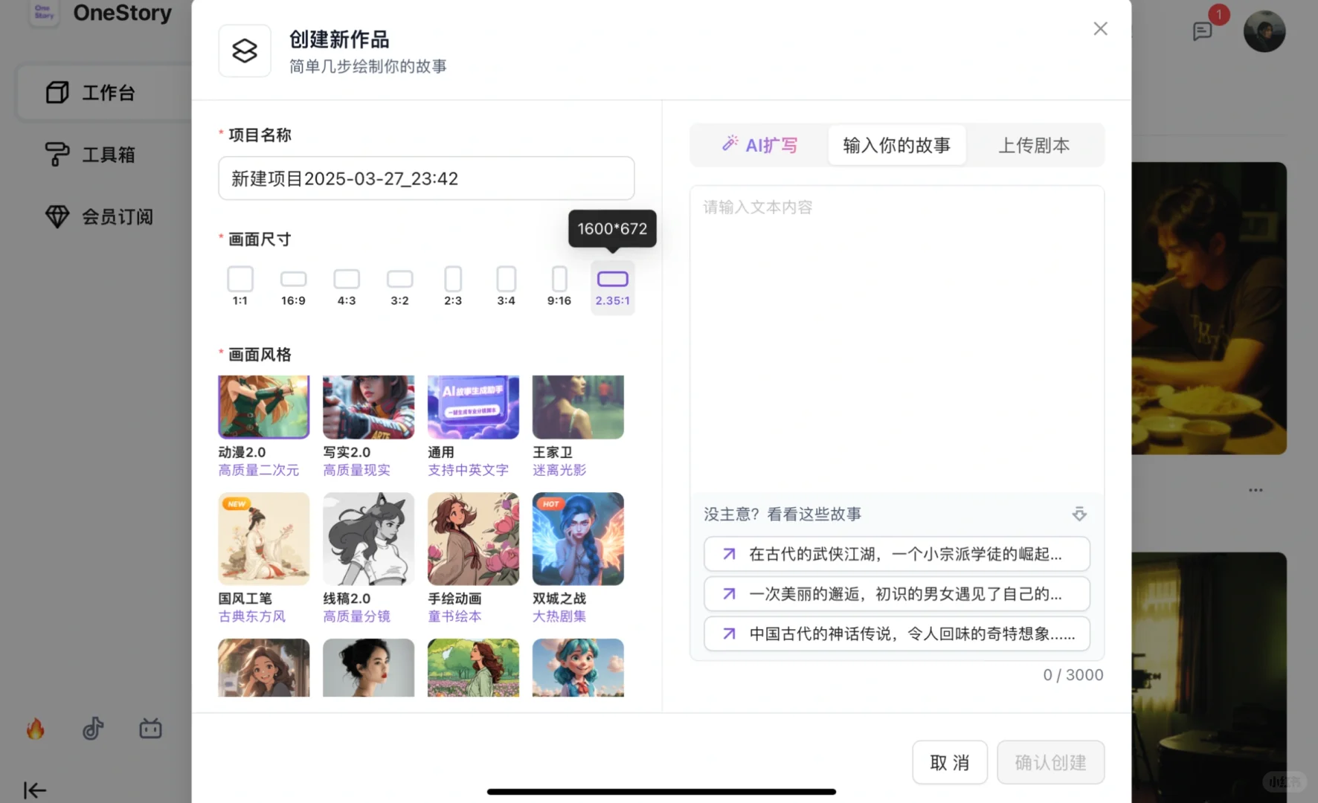Select the 16:9 aspect ratio

pos(293,286)
